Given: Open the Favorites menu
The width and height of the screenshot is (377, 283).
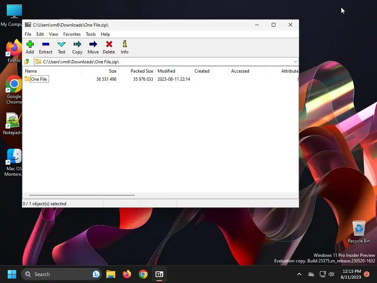Looking at the screenshot, I should pyautogui.click(x=72, y=34).
